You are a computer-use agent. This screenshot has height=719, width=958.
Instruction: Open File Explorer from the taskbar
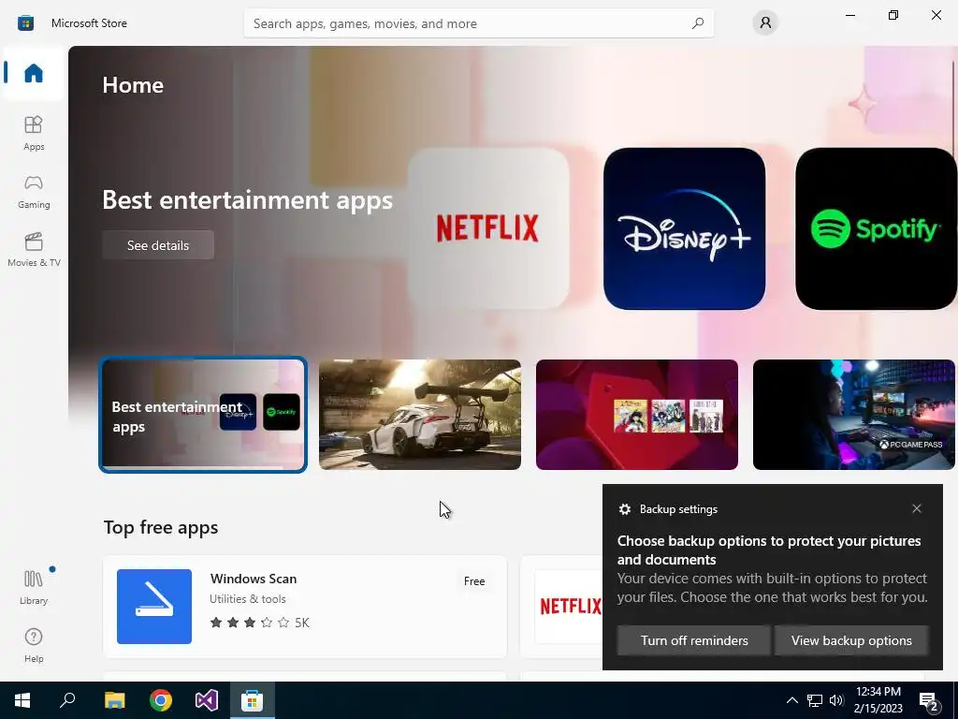coord(114,700)
